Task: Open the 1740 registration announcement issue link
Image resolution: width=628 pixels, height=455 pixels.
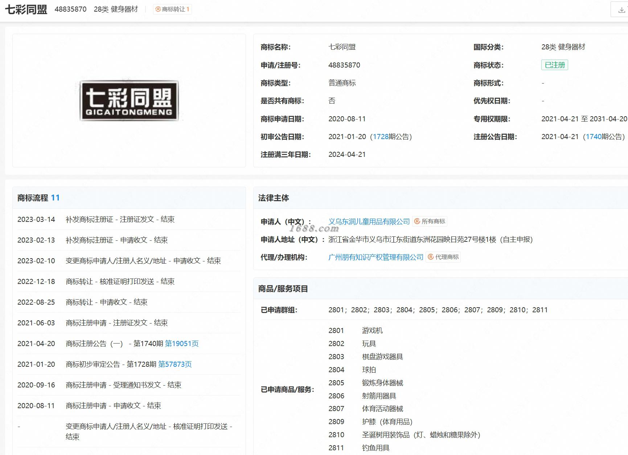Action: pyautogui.click(x=594, y=137)
